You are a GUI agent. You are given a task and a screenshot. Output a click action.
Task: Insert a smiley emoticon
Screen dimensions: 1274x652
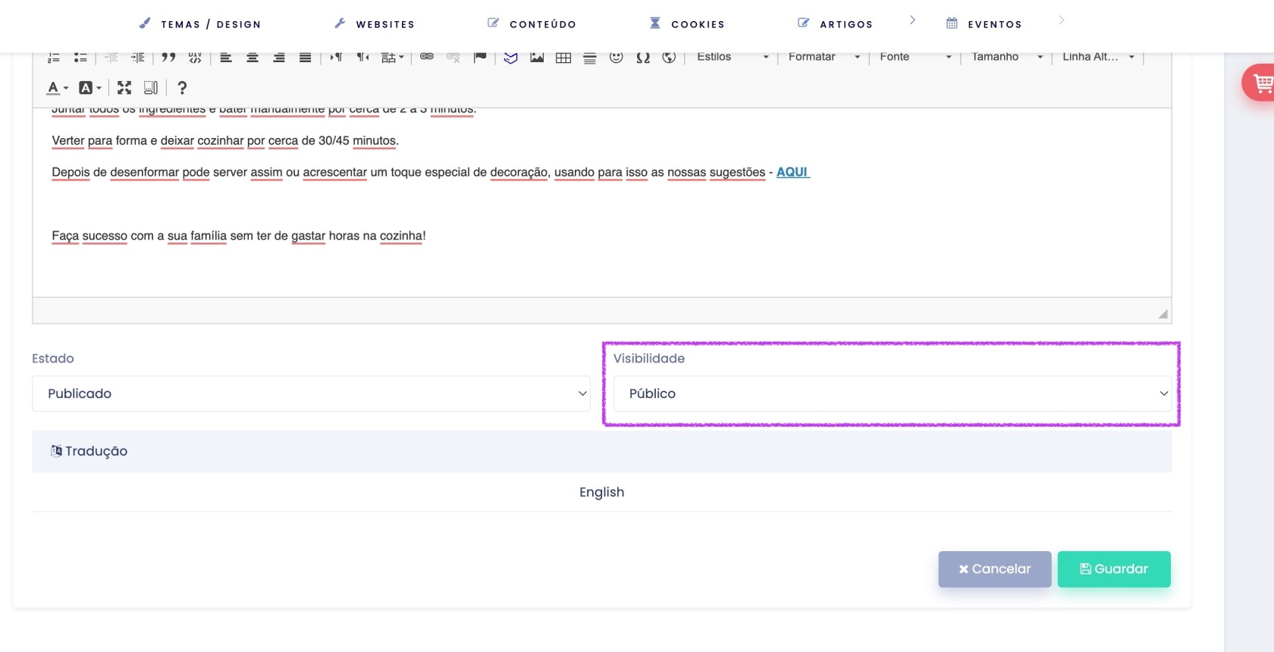click(x=617, y=57)
